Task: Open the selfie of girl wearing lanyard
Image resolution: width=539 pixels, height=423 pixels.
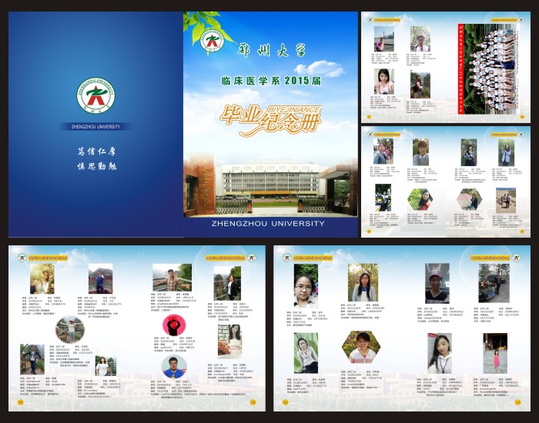Action: tap(440, 353)
